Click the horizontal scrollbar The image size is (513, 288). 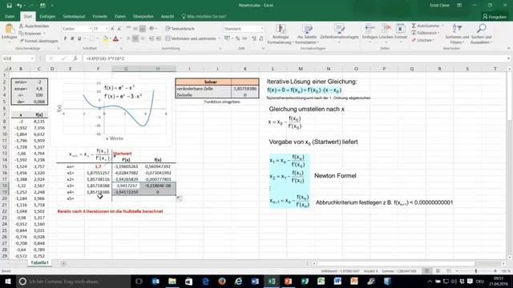(396, 263)
